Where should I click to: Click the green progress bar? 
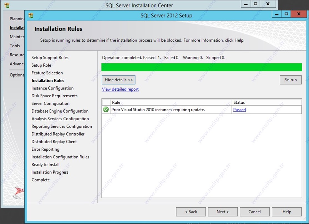(x=202, y=67)
